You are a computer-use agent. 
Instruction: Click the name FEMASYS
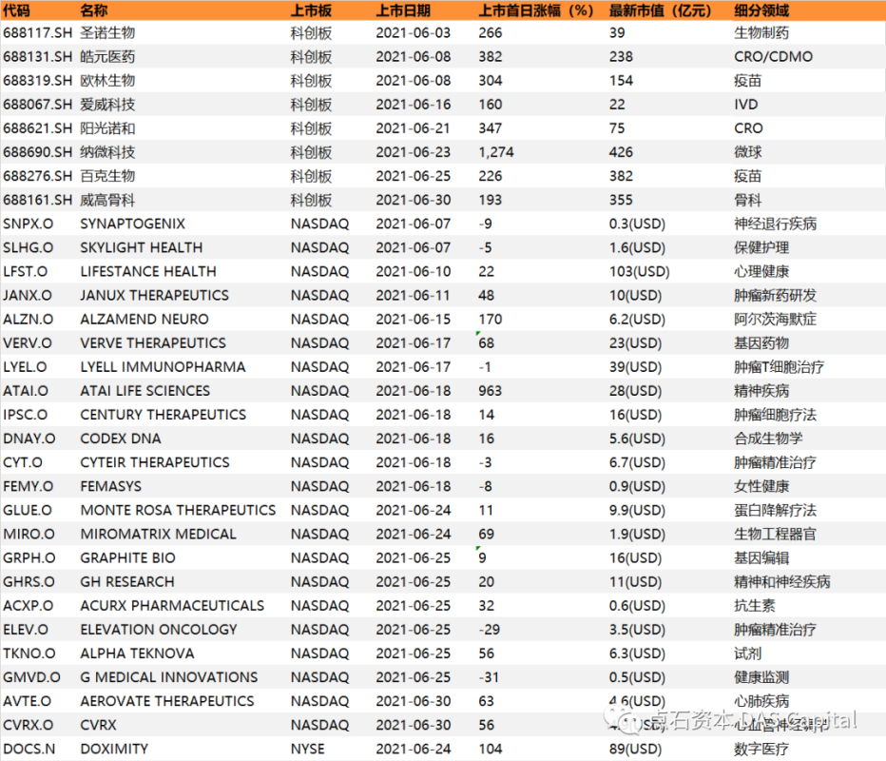(x=110, y=486)
